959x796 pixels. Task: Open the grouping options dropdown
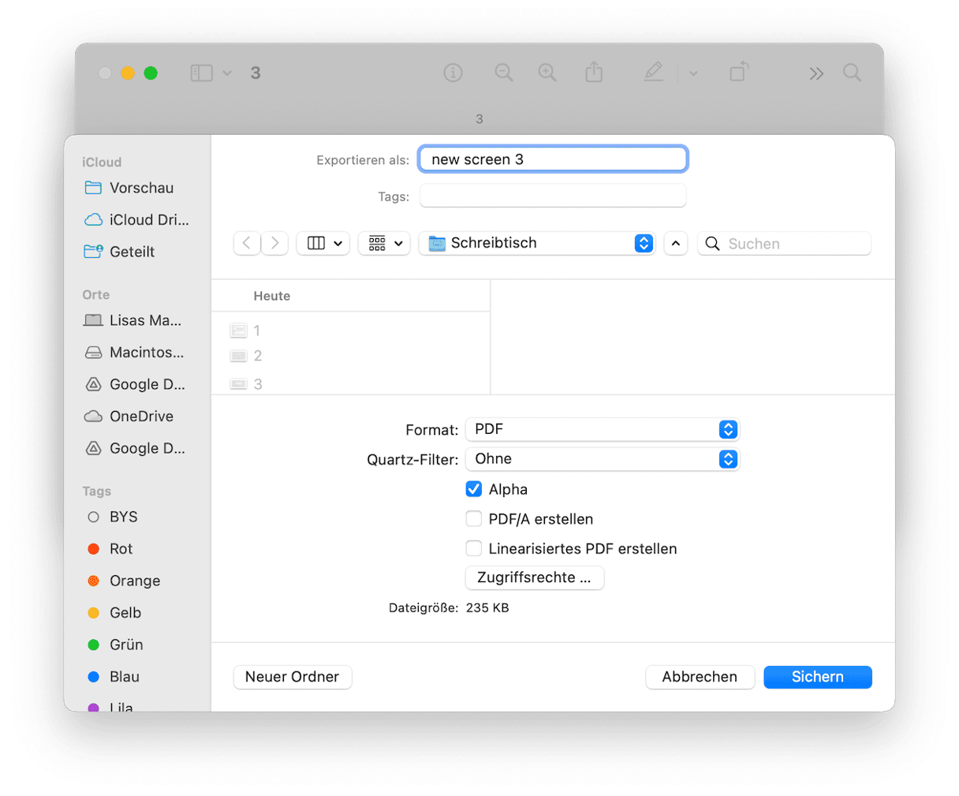(384, 243)
